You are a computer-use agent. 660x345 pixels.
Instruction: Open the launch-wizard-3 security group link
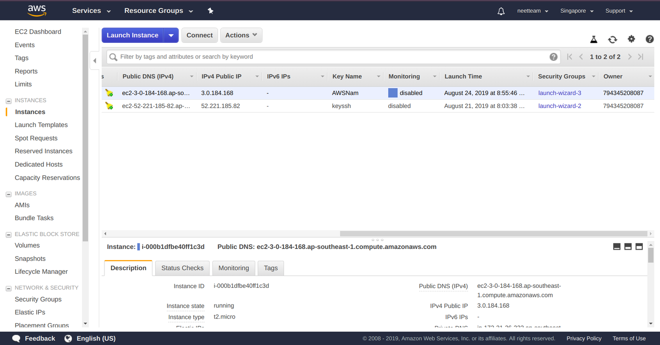(x=560, y=93)
